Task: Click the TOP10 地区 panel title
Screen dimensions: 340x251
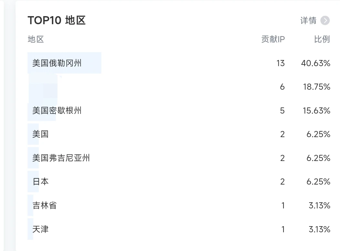Action: (57, 20)
